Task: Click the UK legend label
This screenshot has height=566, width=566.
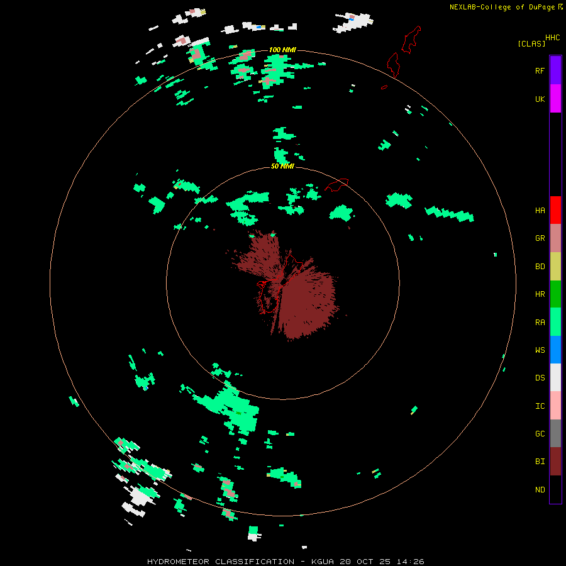Action: (540, 99)
